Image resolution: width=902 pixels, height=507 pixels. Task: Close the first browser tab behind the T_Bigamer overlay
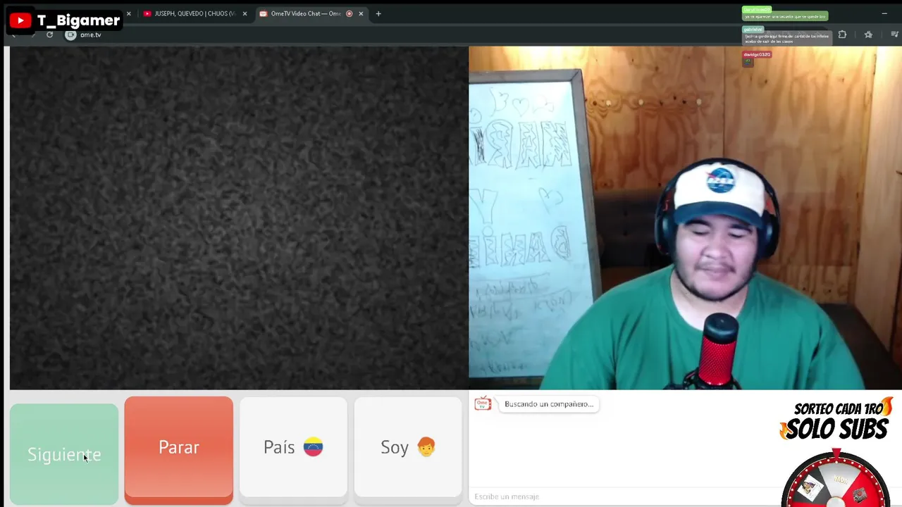point(128,13)
